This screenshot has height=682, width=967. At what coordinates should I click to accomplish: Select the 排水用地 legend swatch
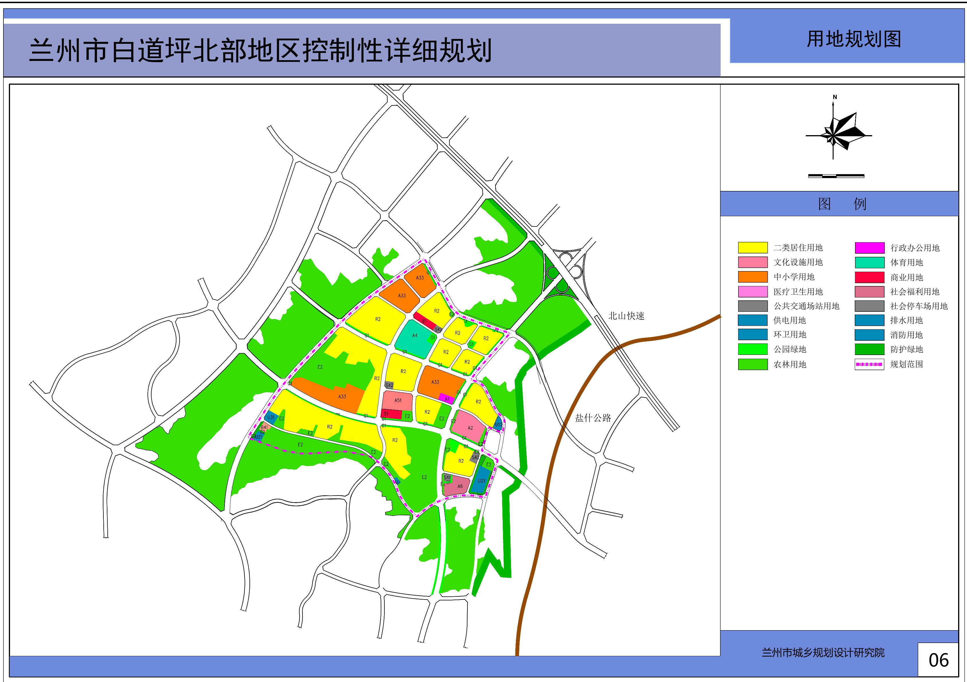click(869, 320)
